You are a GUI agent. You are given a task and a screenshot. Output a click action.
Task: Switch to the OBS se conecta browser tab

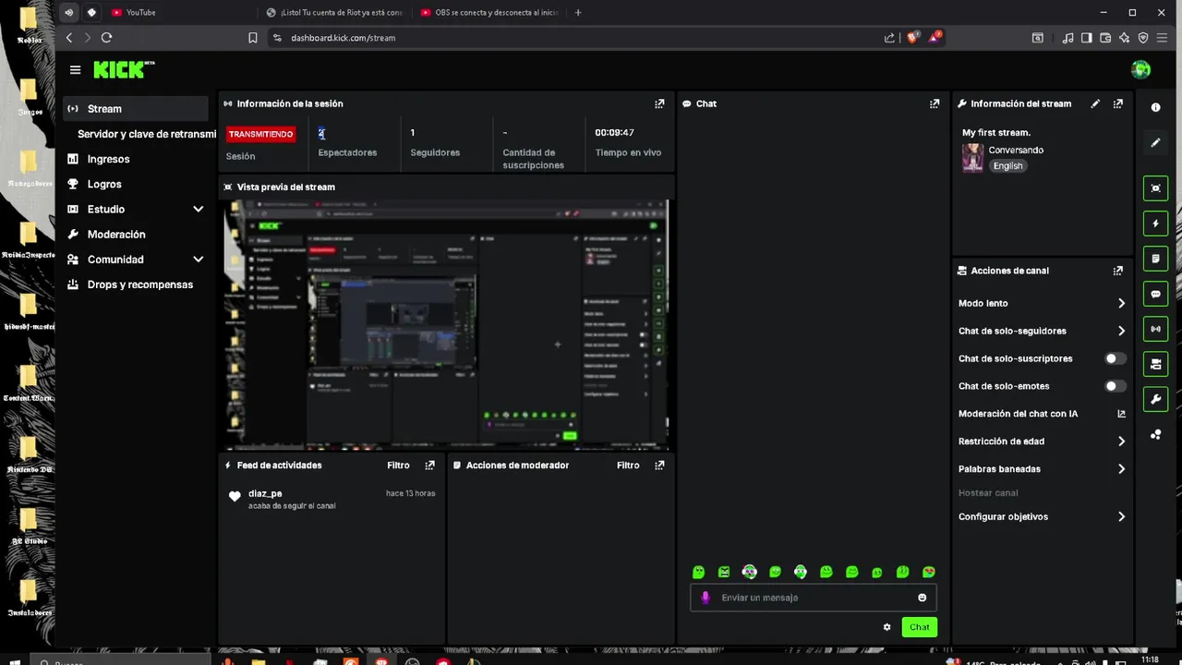(x=489, y=13)
